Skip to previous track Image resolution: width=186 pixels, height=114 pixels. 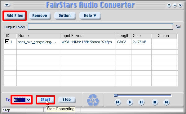(118, 102)
